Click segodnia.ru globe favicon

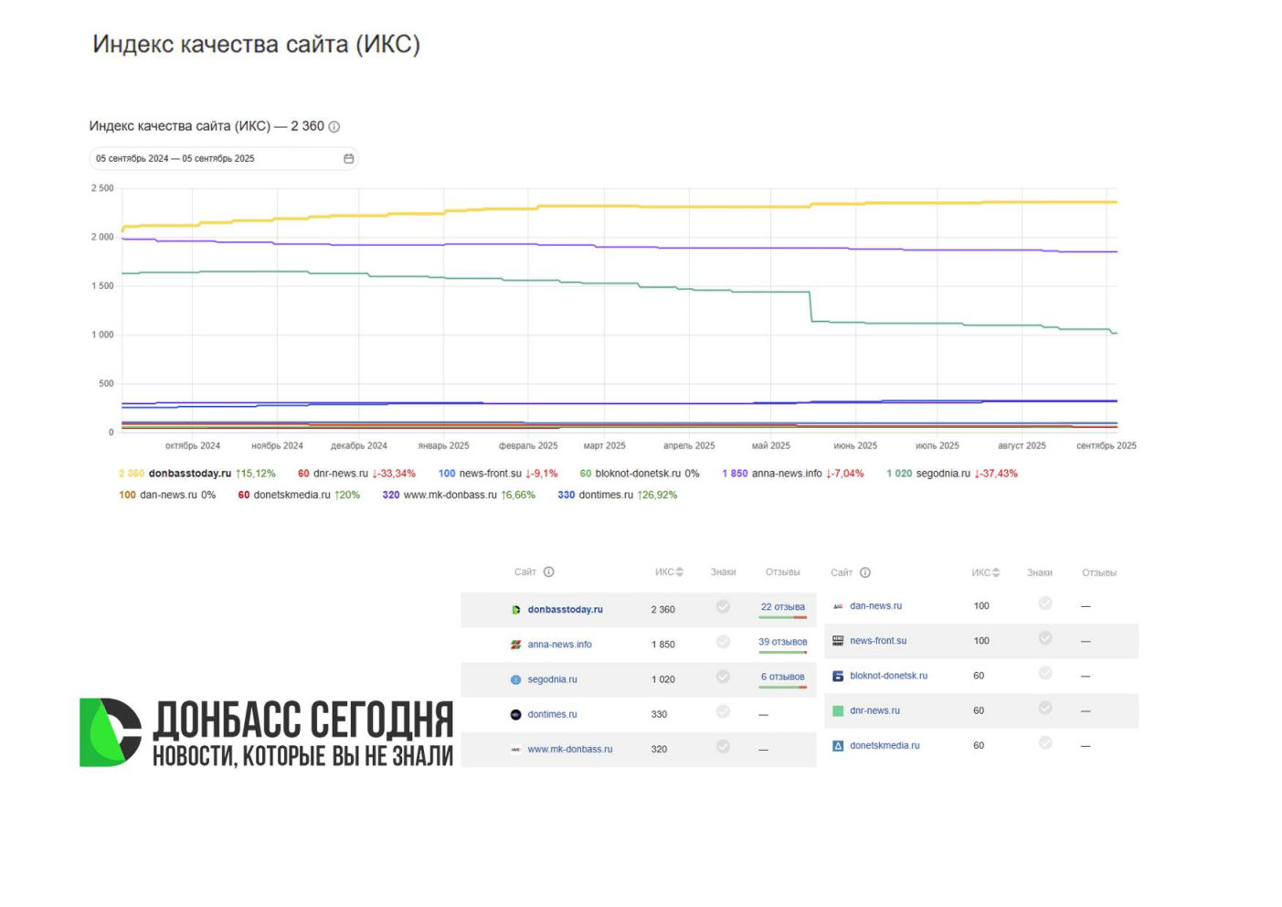tap(515, 680)
